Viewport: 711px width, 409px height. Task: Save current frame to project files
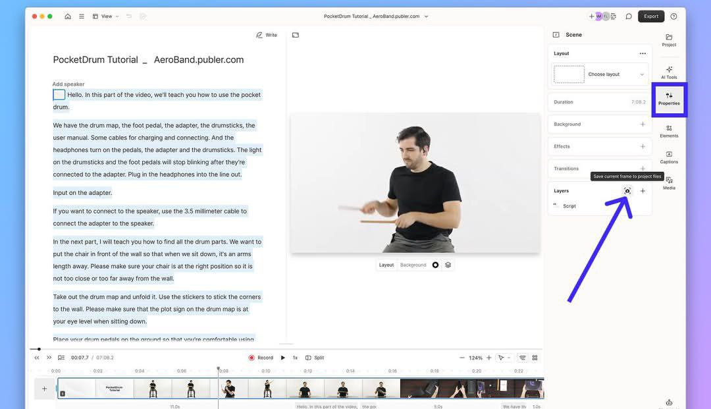(x=627, y=190)
